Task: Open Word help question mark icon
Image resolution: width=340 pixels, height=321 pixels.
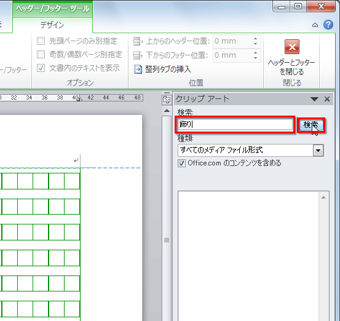Action: [328, 25]
